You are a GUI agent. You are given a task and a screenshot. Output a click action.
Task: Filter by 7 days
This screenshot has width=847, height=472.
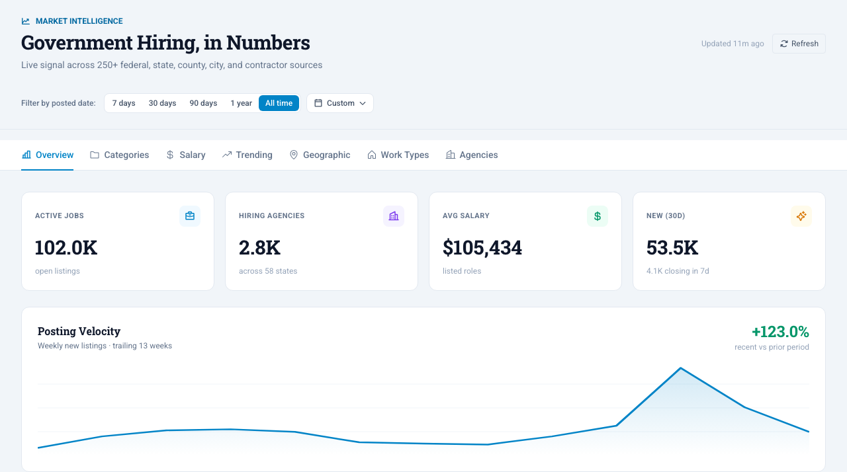[x=124, y=103]
